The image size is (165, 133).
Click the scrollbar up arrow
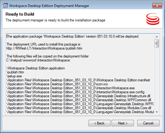point(157,37)
